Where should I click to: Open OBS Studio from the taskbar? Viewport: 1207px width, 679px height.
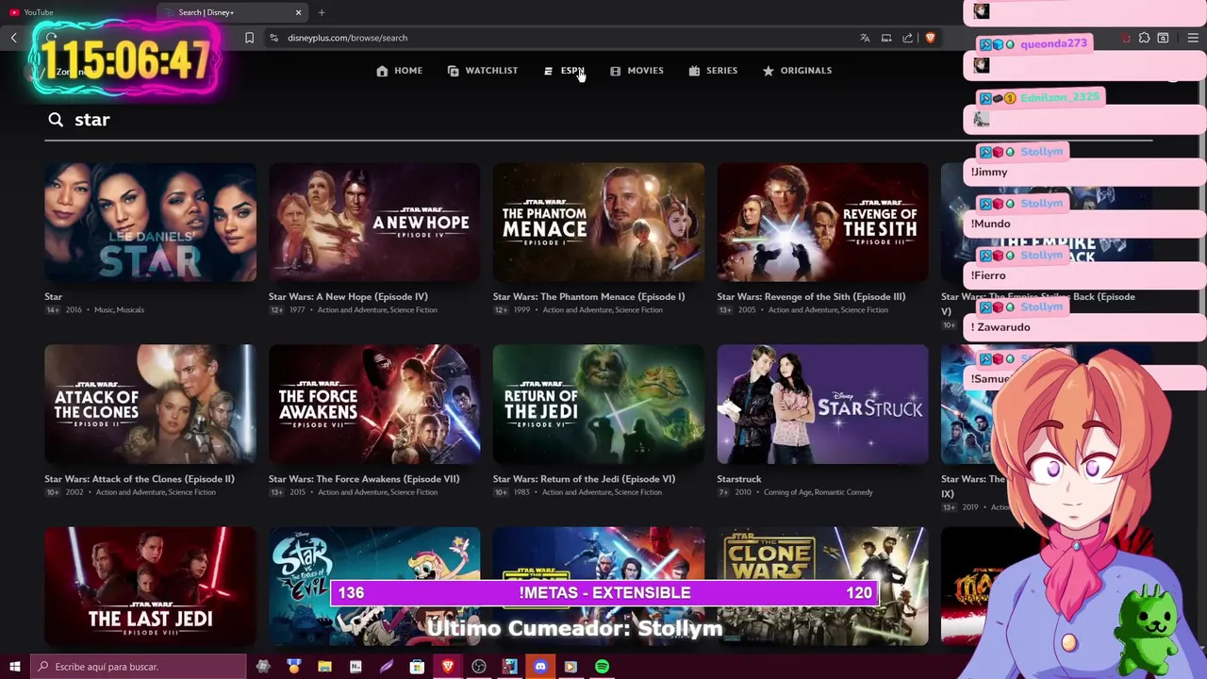479,667
